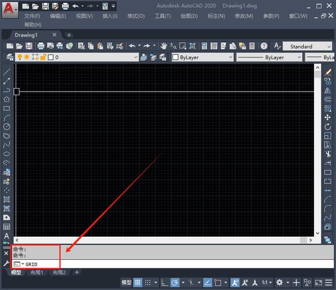Open the ByLayer color dropdown
The height and width of the screenshot is (290, 336).
pyautogui.click(x=203, y=57)
